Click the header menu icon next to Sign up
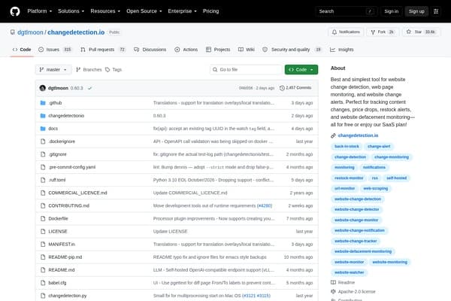Screen dimensions: 451x301 coord(436,11)
